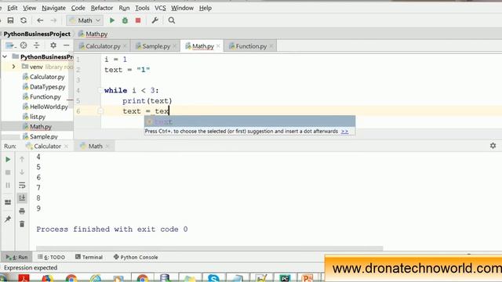Open Run panel settings gear

[493, 146]
